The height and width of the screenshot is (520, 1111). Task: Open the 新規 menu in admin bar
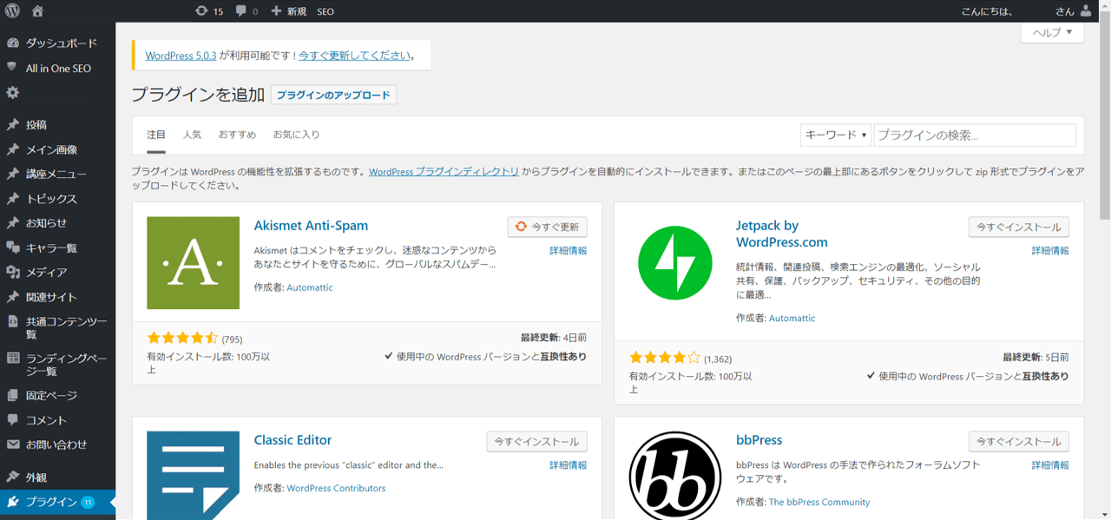pyautogui.click(x=289, y=11)
